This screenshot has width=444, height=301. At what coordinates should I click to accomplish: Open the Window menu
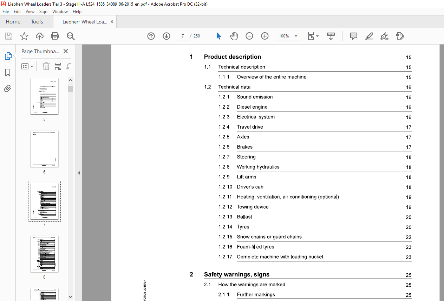pyautogui.click(x=60, y=12)
